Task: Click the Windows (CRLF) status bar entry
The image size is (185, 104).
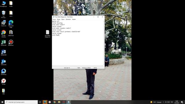Action: (x=86, y=68)
